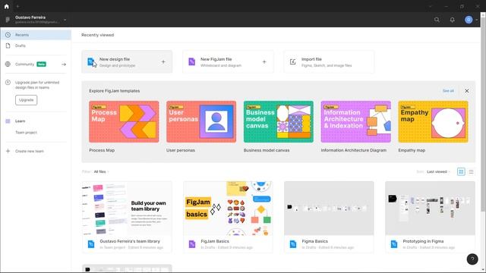
Task: Open the Business model canvas template thumbnail
Action: 279,121
